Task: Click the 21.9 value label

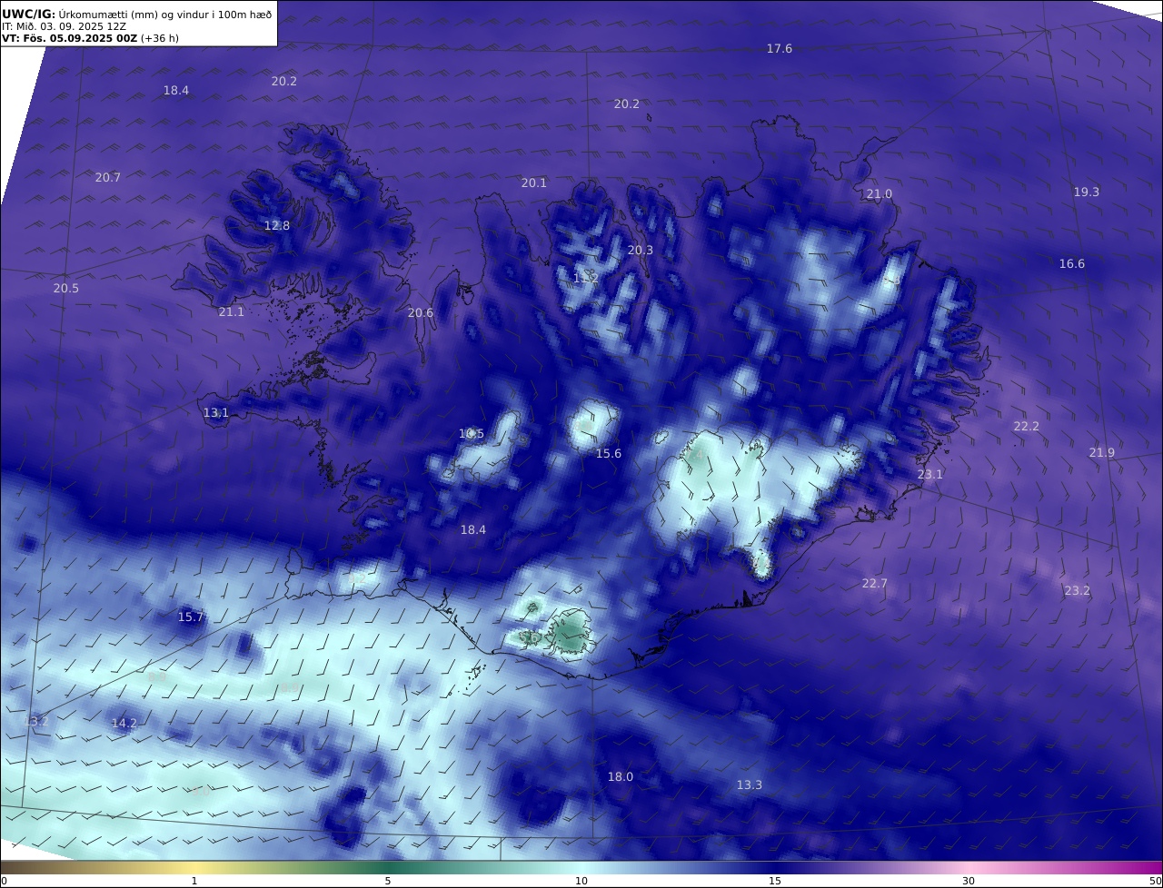Action: click(x=1102, y=453)
